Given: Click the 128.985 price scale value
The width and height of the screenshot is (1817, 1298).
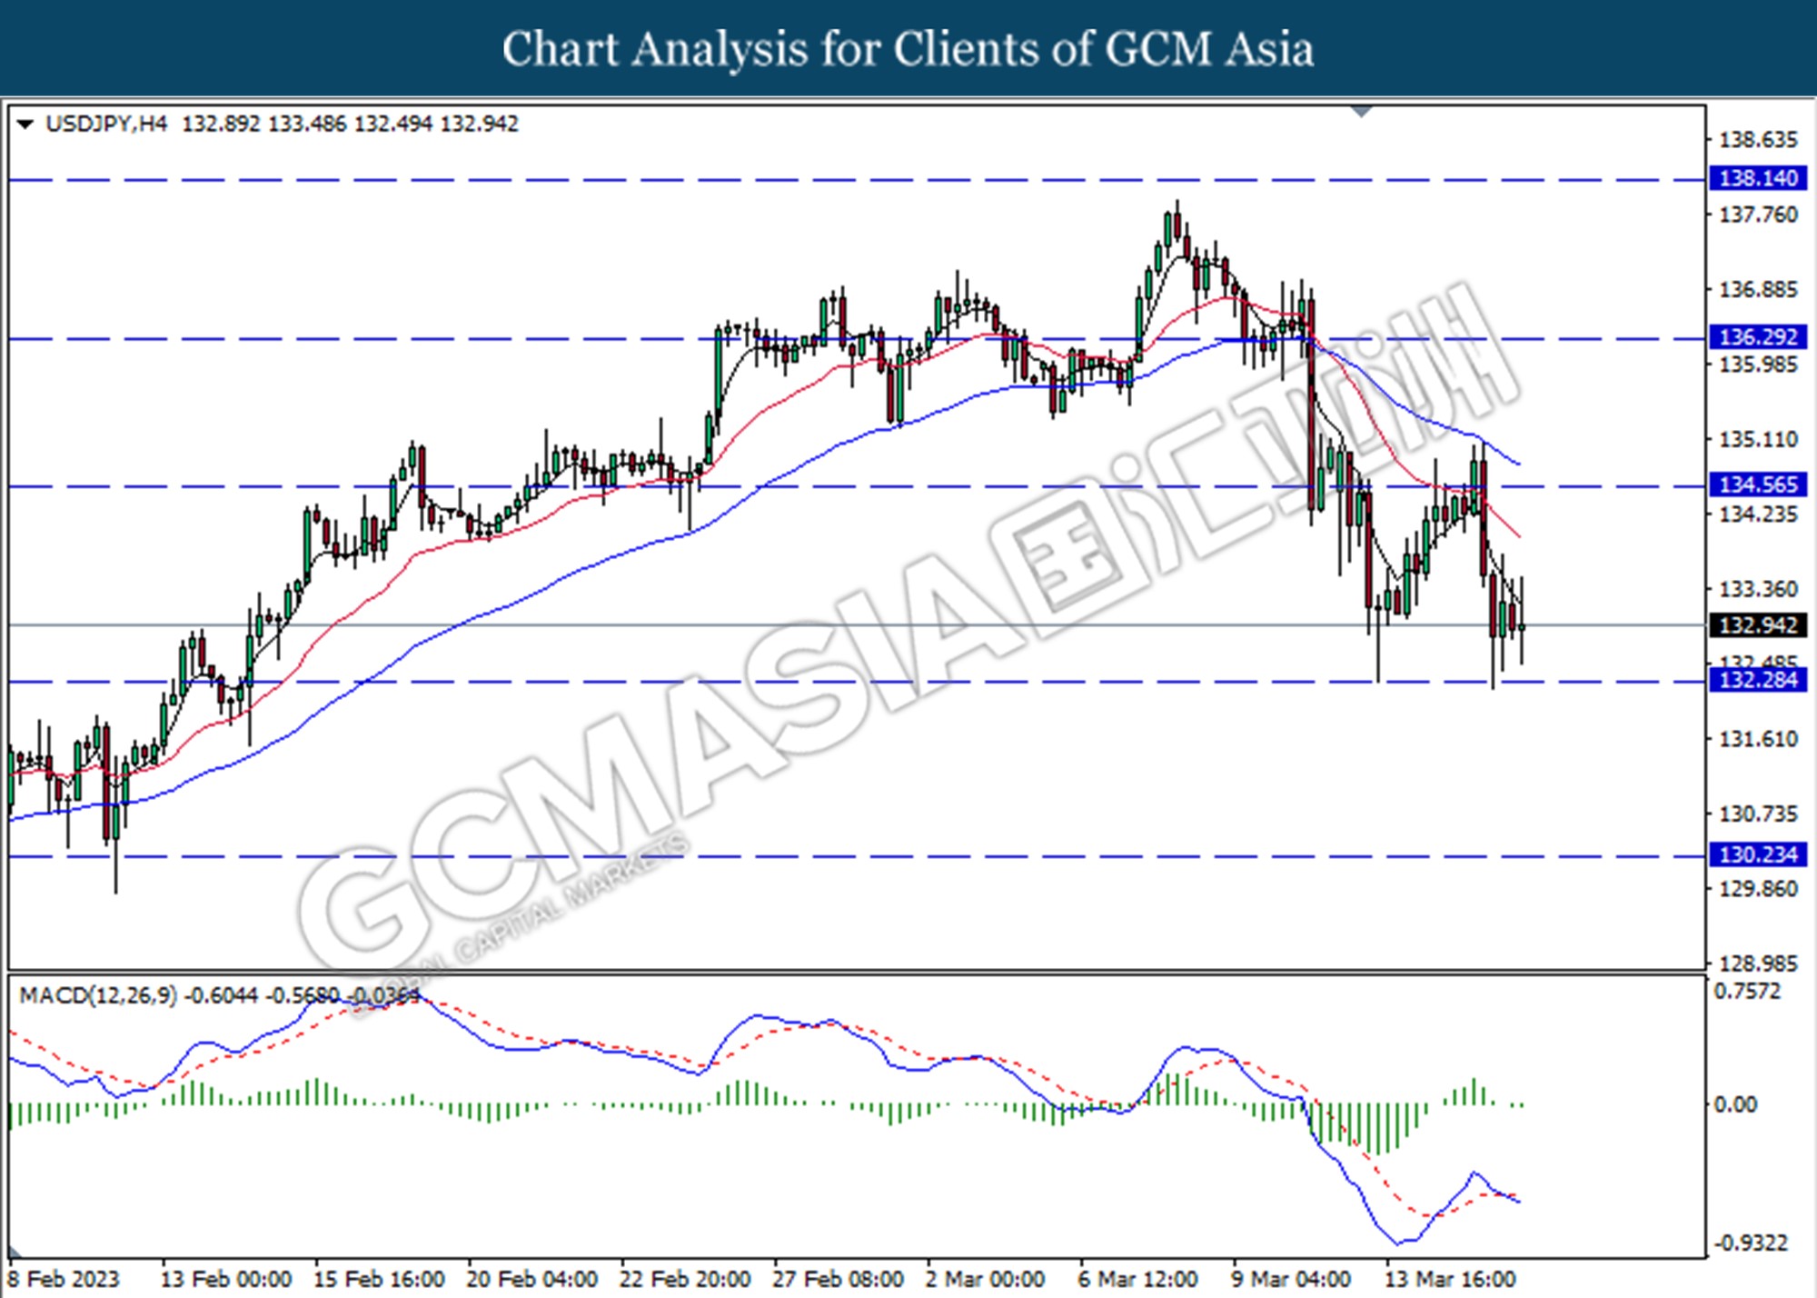Looking at the screenshot, I should click(1758, 963).
